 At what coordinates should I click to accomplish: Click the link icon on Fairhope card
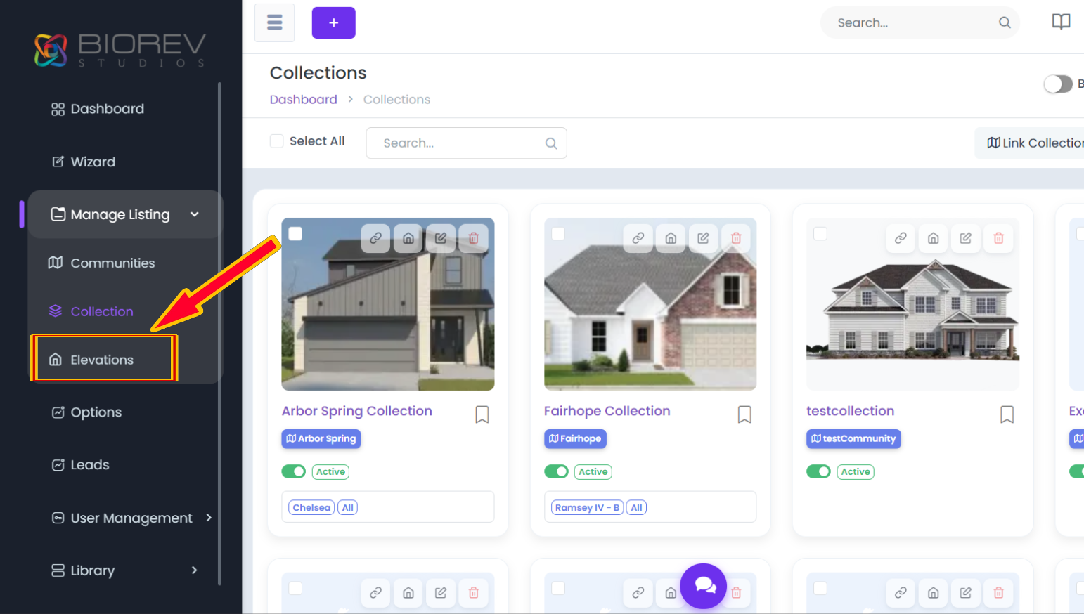[x=638, y=238]
